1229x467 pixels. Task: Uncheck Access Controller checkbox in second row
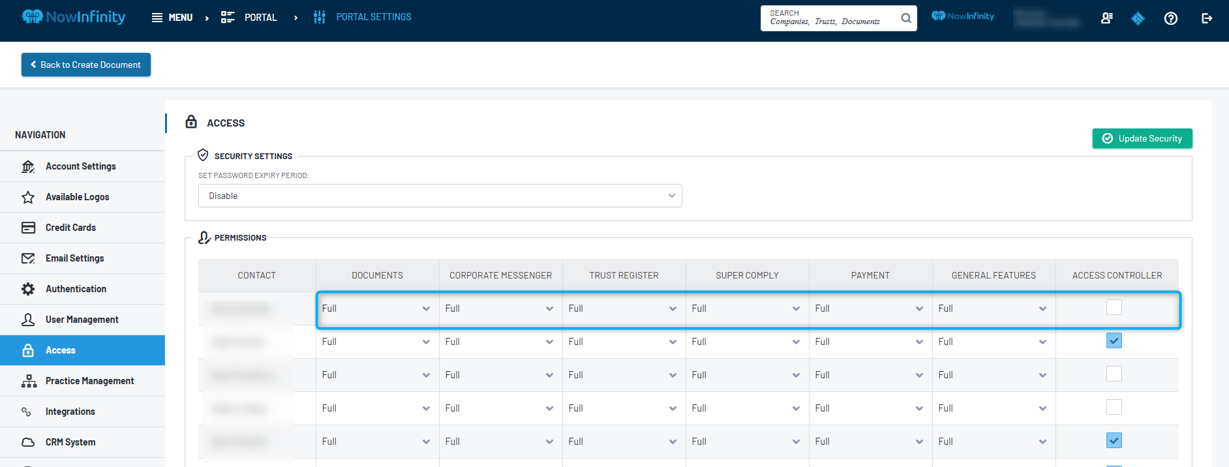(x=1114, y=340)
